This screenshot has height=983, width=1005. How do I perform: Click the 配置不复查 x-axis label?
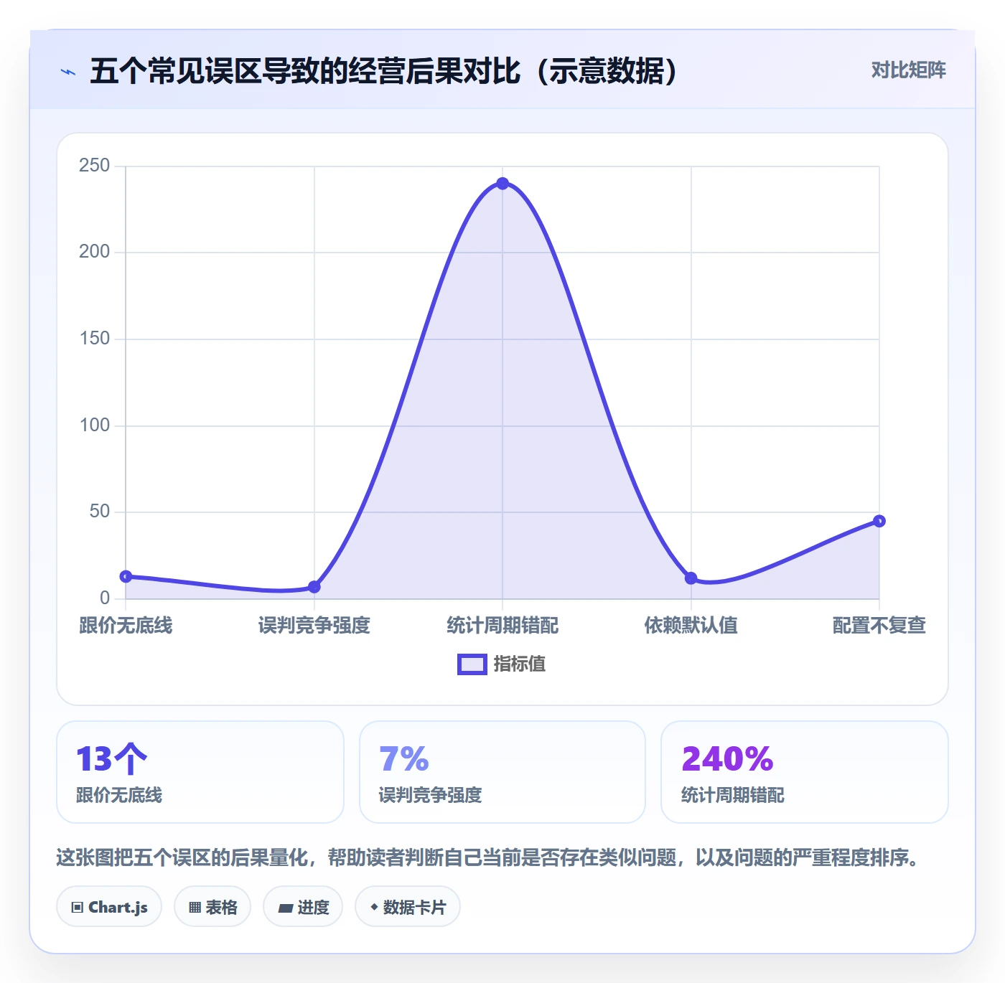879,625
